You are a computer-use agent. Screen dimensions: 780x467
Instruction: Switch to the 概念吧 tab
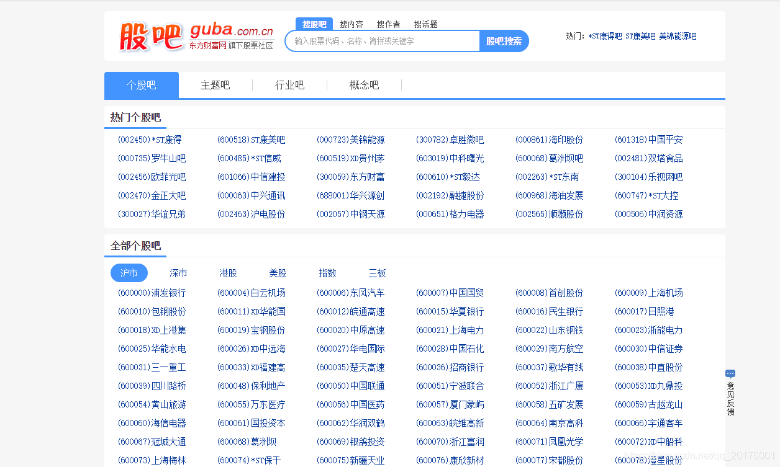(x=365, y=85)
